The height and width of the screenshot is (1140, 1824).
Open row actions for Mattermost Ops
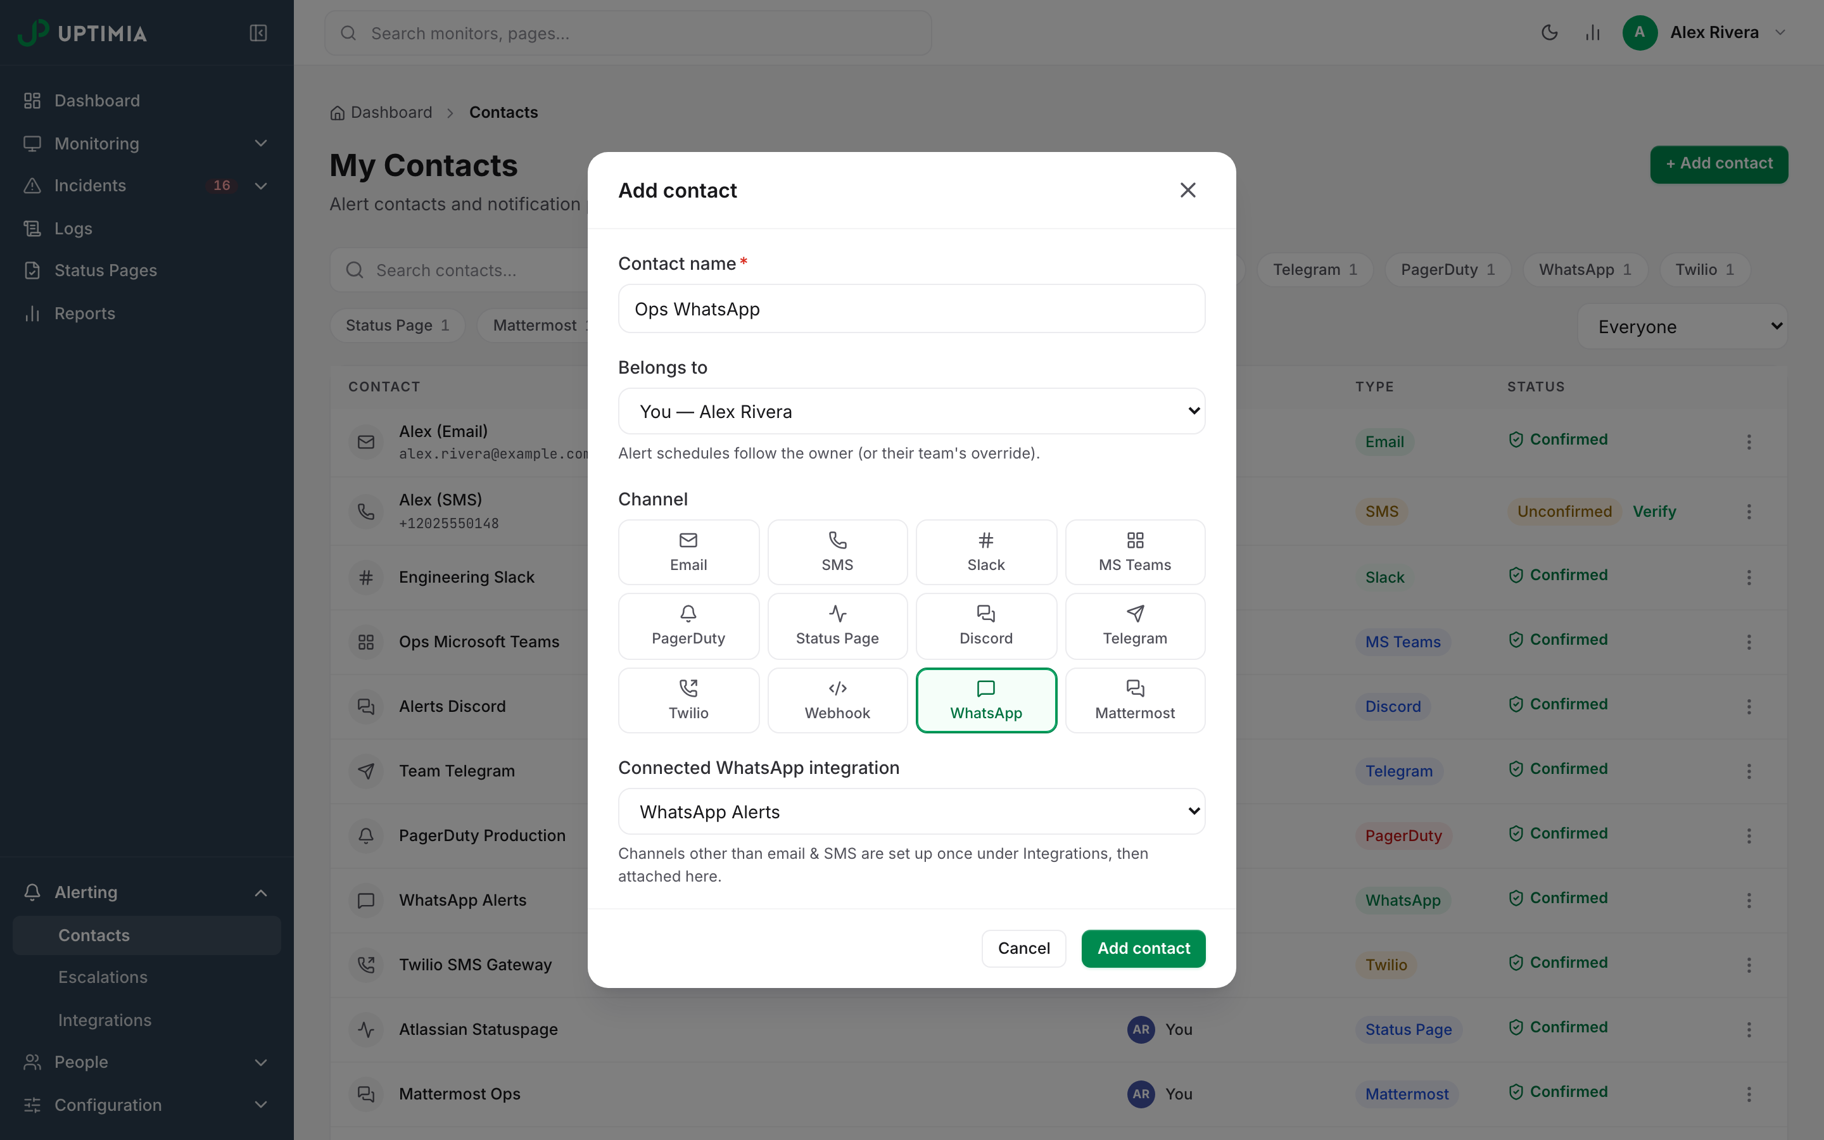point(1749,1094)
